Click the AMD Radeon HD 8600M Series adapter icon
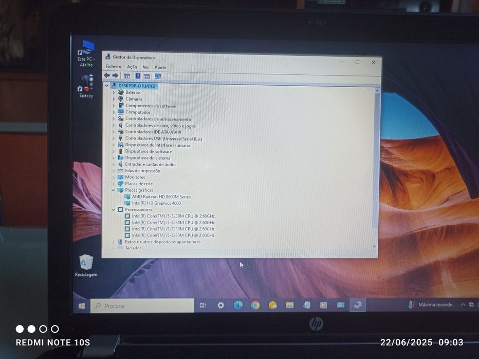Screen dimensions: 479x359 point(127,196)
